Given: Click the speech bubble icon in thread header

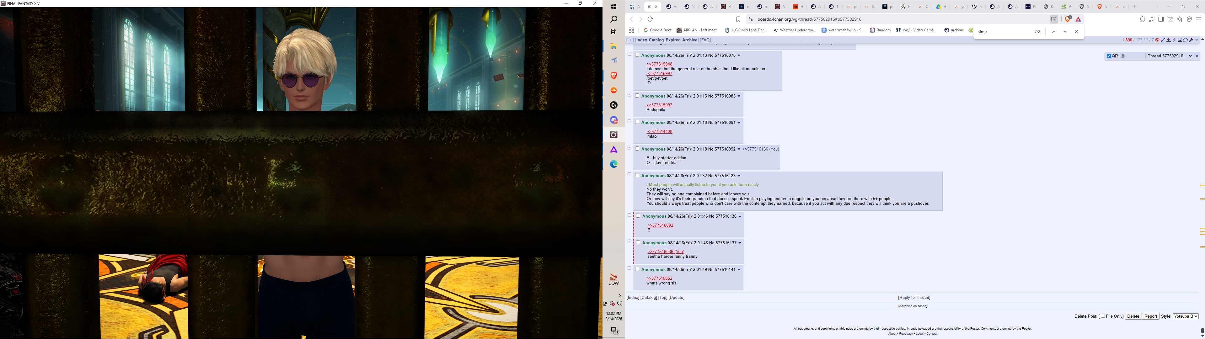Looking at the screenshot, I should (1185, 40).
